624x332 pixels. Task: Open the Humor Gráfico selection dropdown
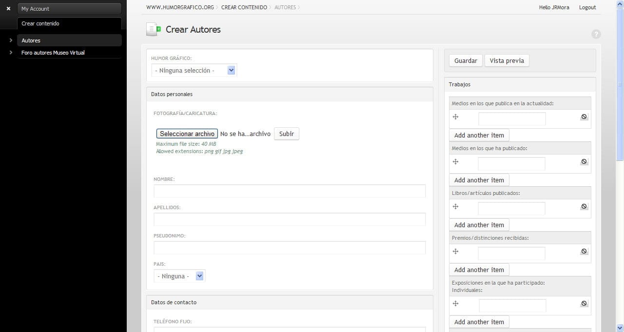(194, 70)
